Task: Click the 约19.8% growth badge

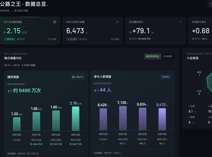Action: point(9,39)
